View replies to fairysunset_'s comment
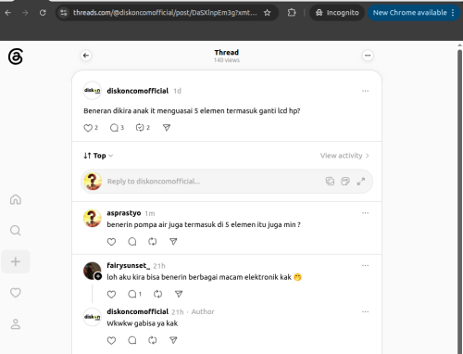 (134, 294)
